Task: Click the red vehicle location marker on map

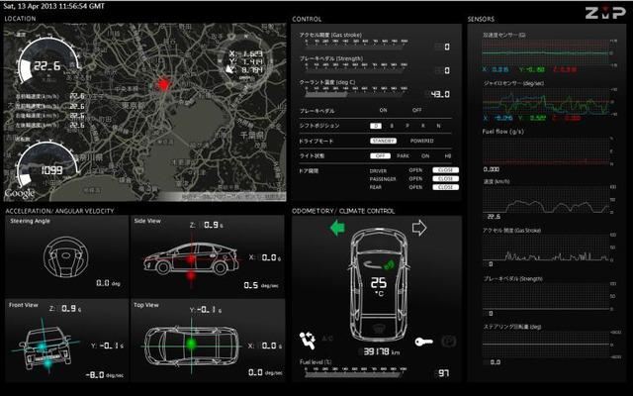Action: click(x=163, y=84)
